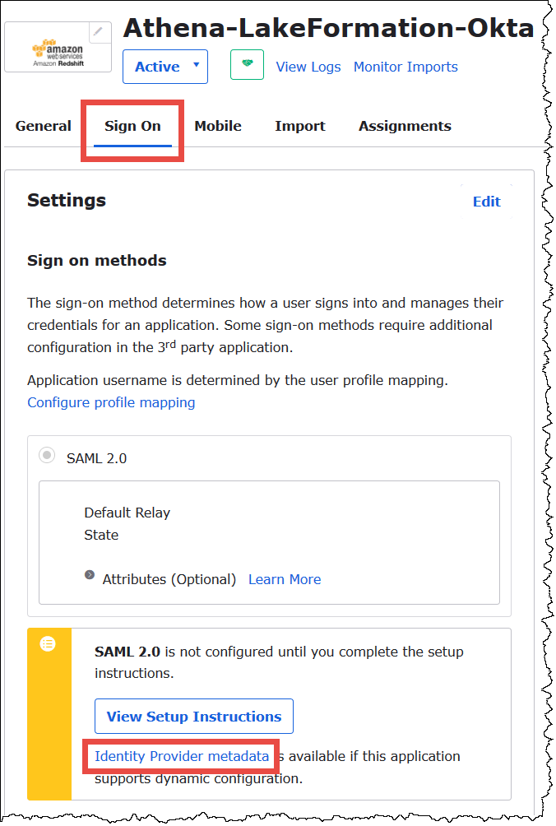Open the Identity Provider metadata link
This screenshot has height=826, width=556.
tap(180, 756)
